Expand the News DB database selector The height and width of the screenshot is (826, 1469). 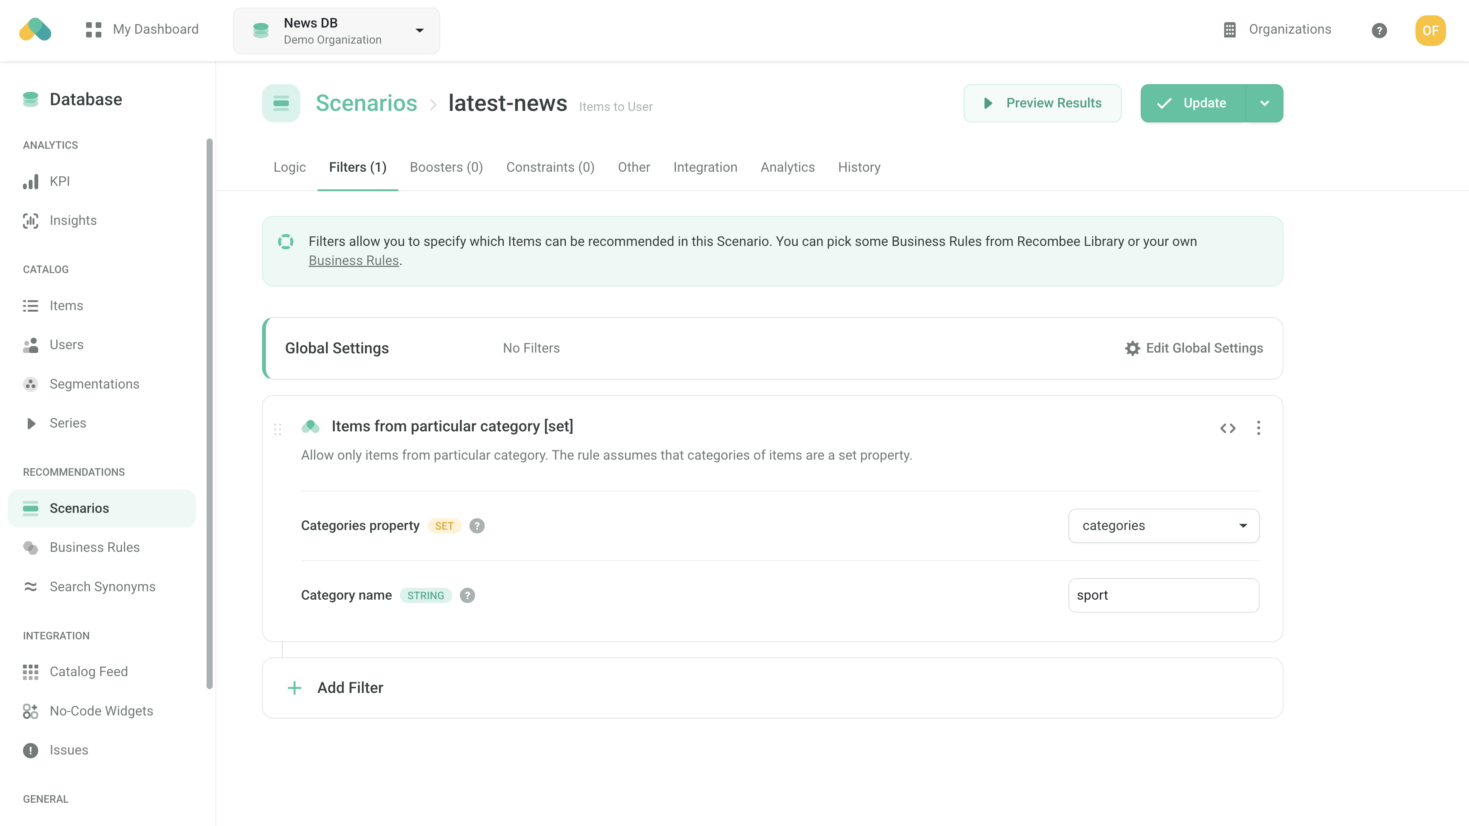coord(337,30)
